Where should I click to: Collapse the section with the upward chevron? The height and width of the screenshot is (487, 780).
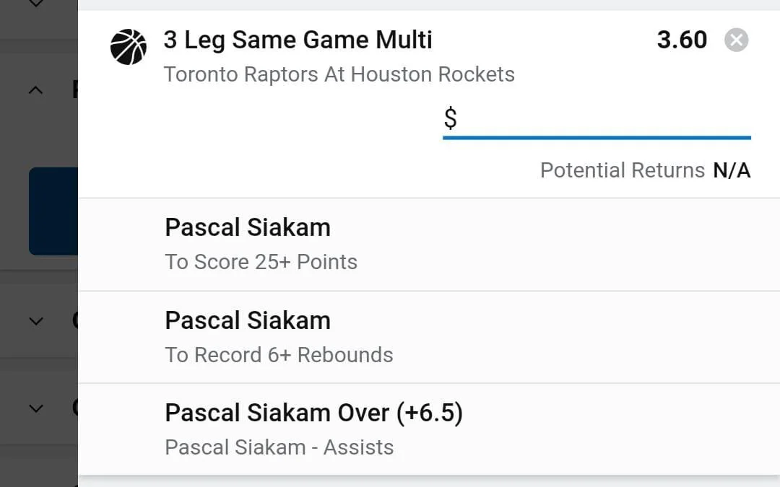pos(35,90)
